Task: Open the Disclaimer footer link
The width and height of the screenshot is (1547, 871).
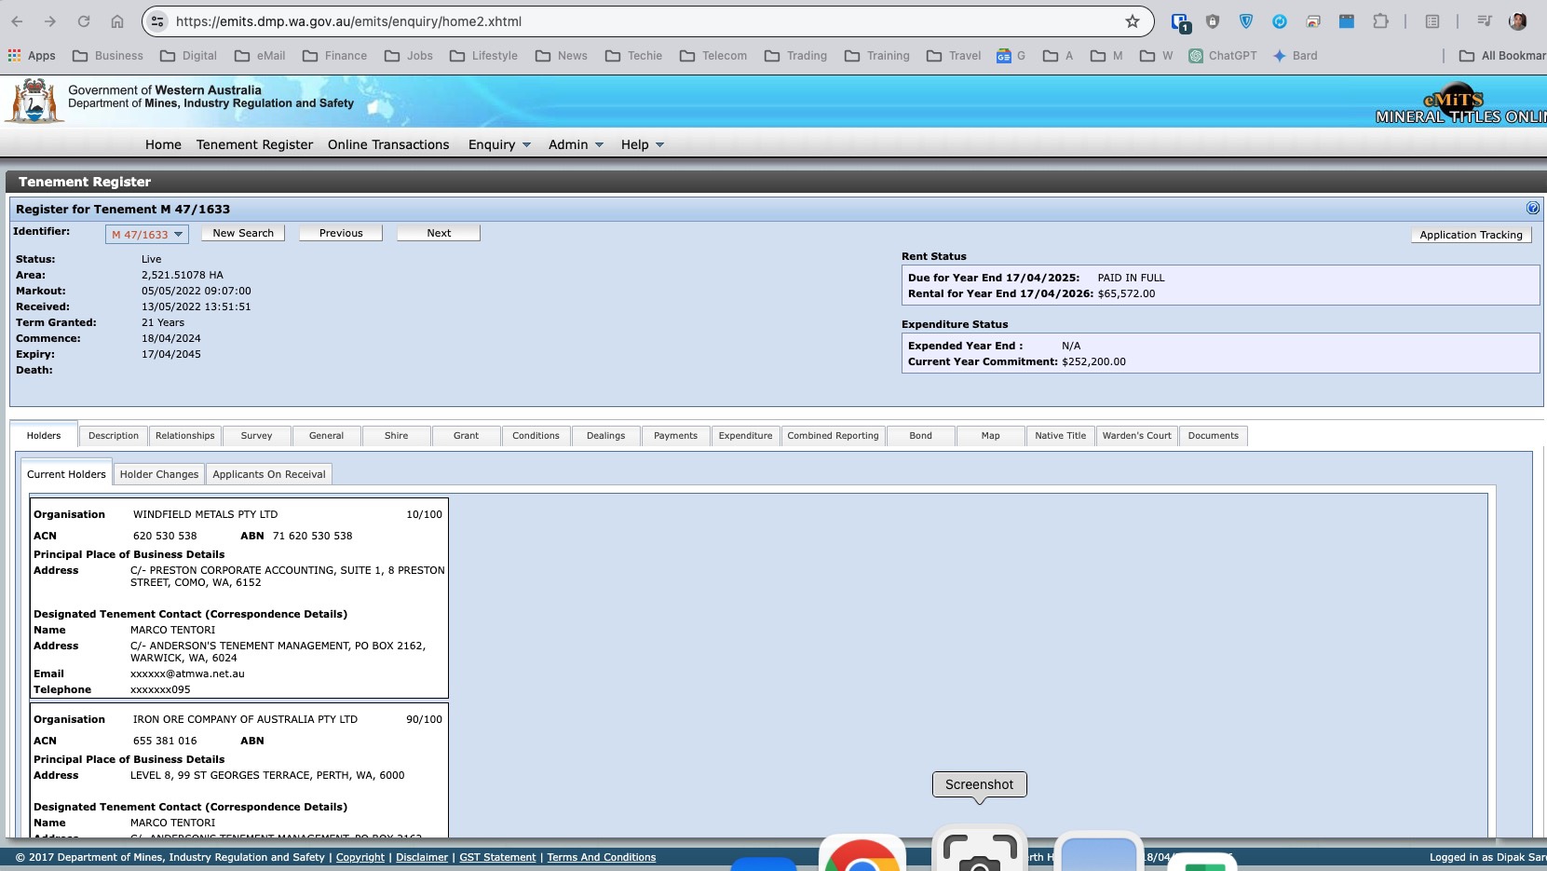Action: [x=422, y=857]
